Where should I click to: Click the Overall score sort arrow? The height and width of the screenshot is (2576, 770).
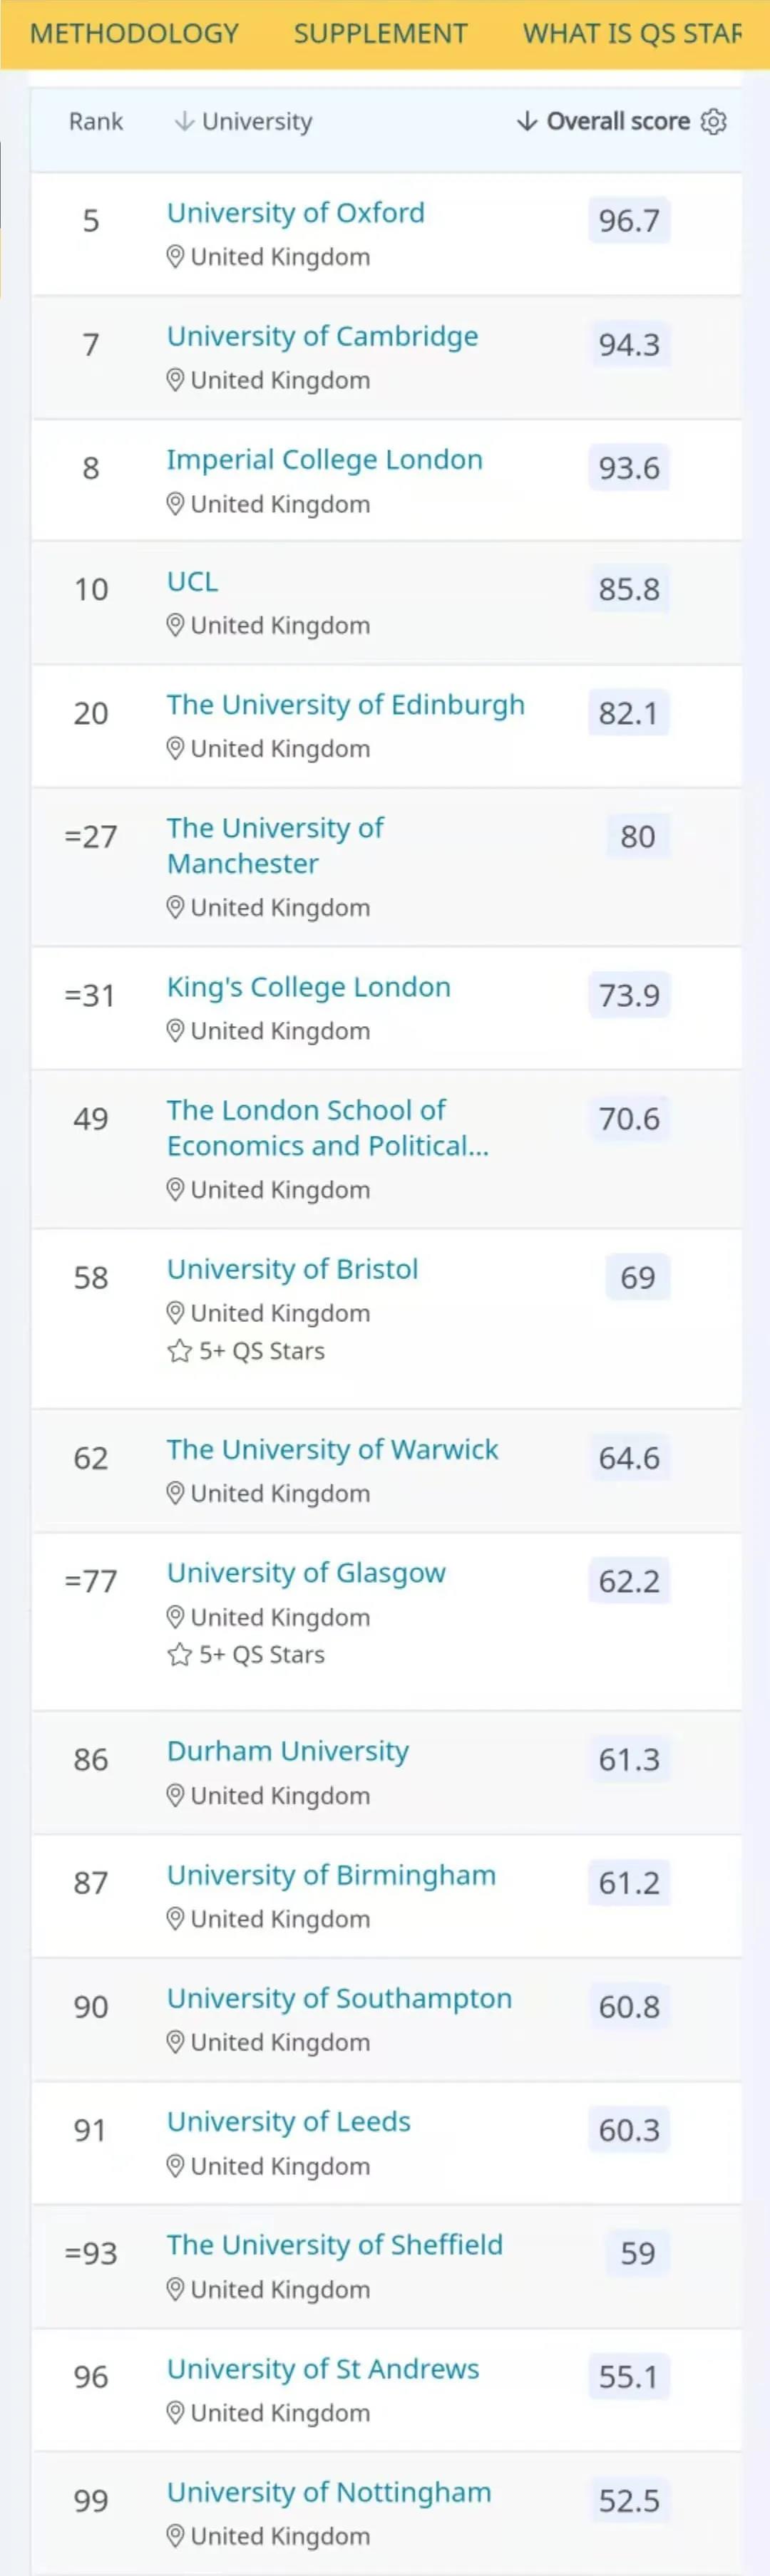click(x=527, y=122)
